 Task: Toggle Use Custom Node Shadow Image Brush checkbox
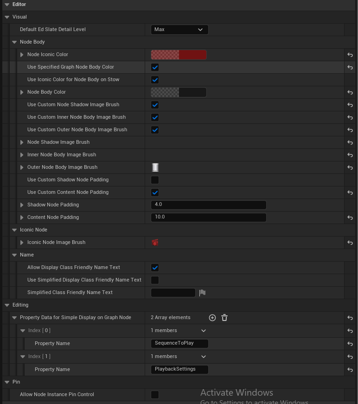(155, 105)
